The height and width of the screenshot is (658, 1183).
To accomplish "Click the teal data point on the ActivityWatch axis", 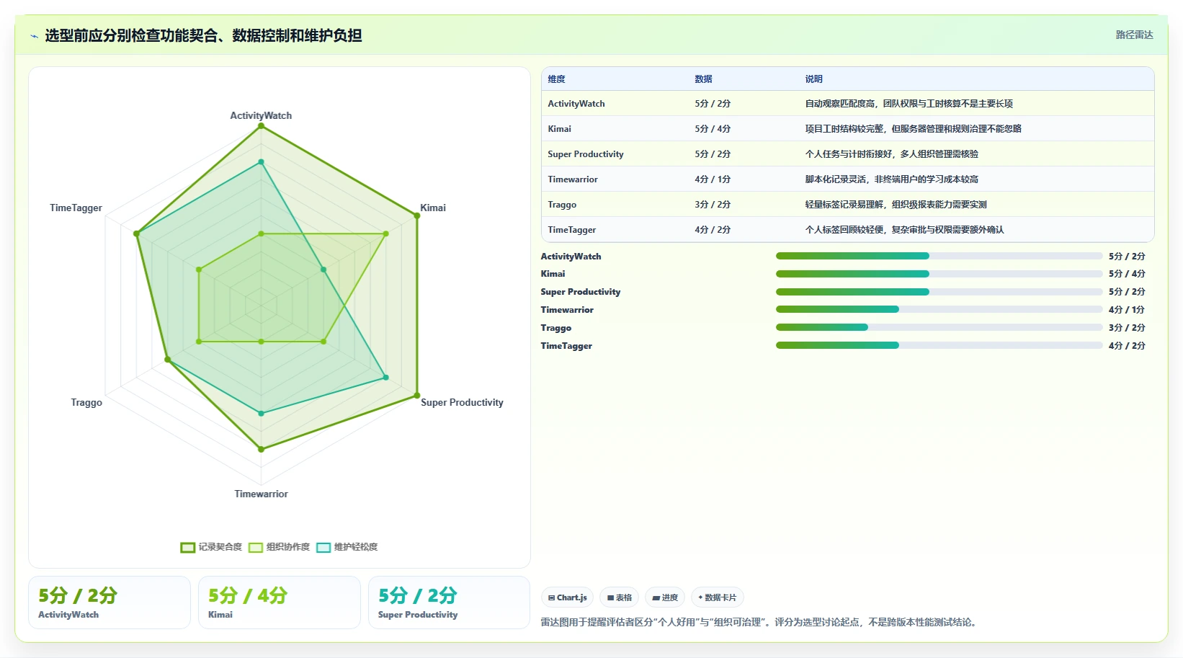I will coord(261,162).
